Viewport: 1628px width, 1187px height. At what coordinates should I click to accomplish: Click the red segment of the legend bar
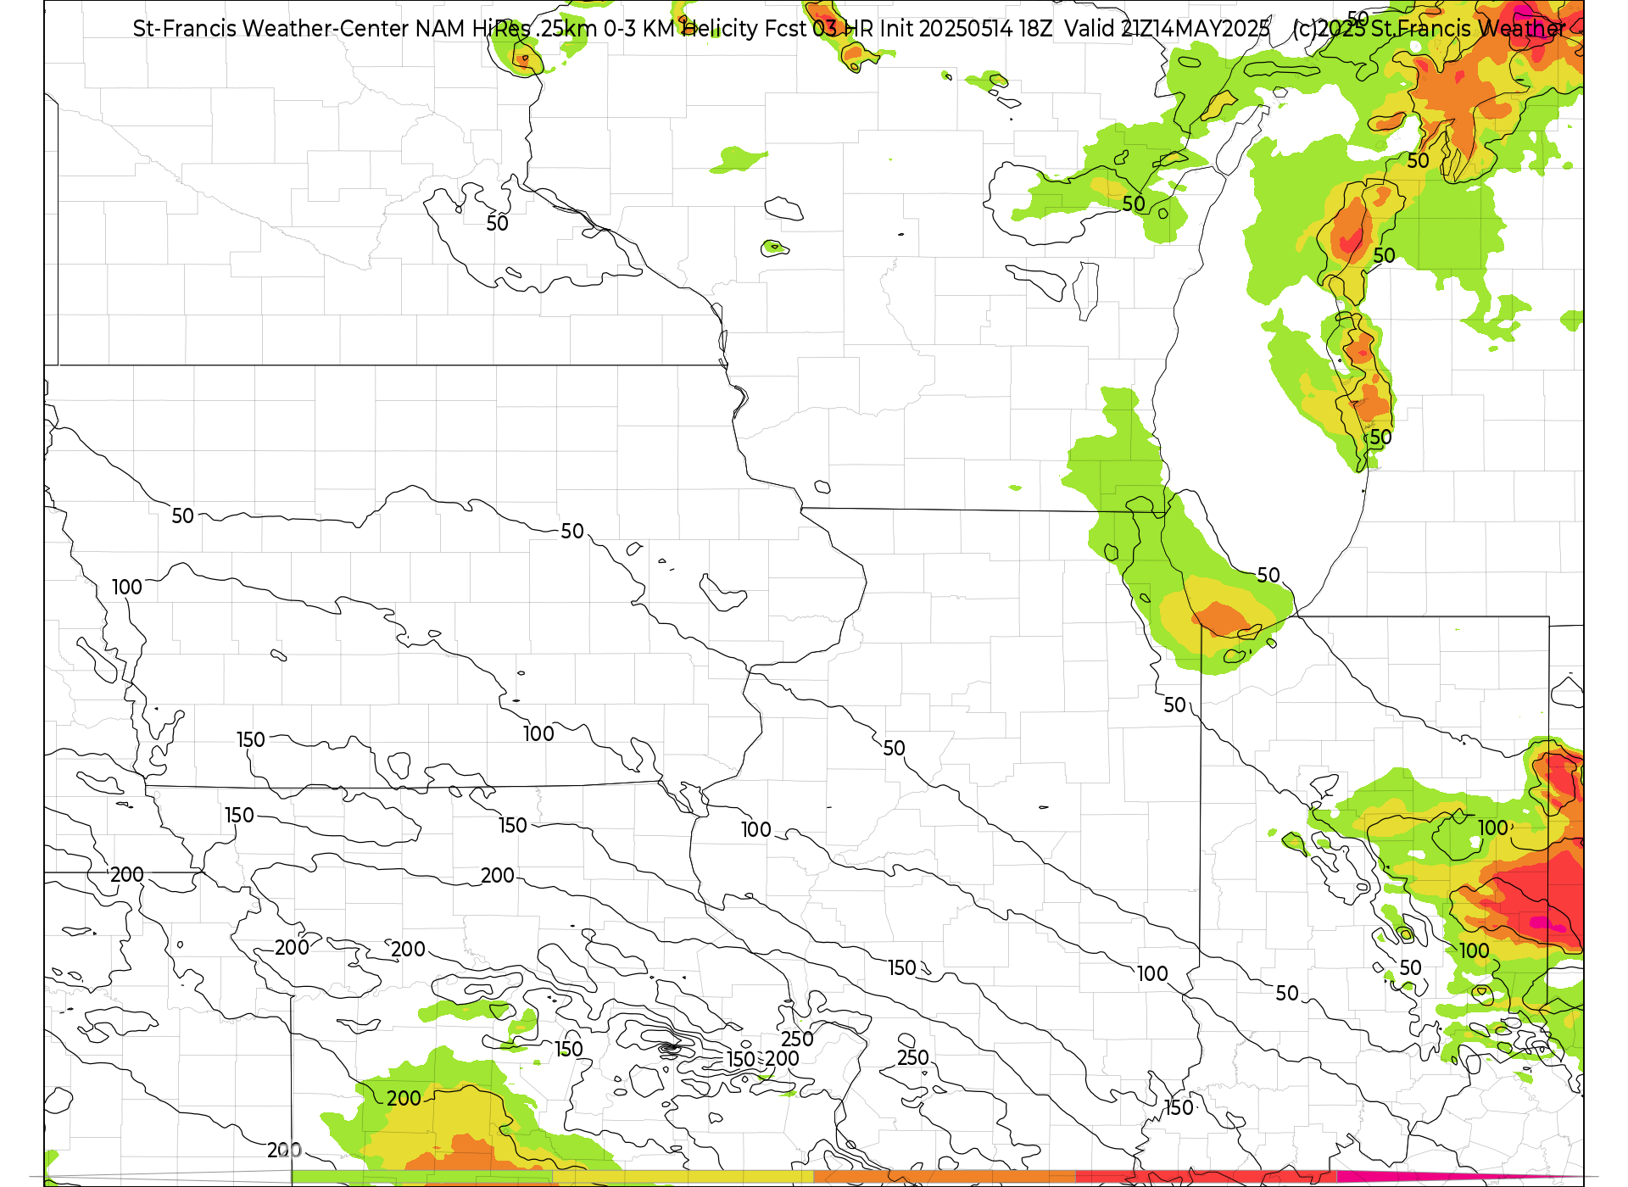point(1205,1178)
